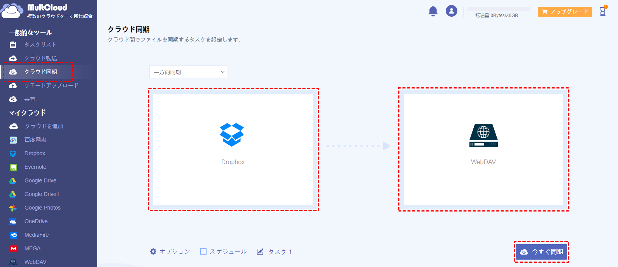This screenshot has width=618, height=267.
Task: Click the Dropbox icon in sidebar
Action: (13, 154)
